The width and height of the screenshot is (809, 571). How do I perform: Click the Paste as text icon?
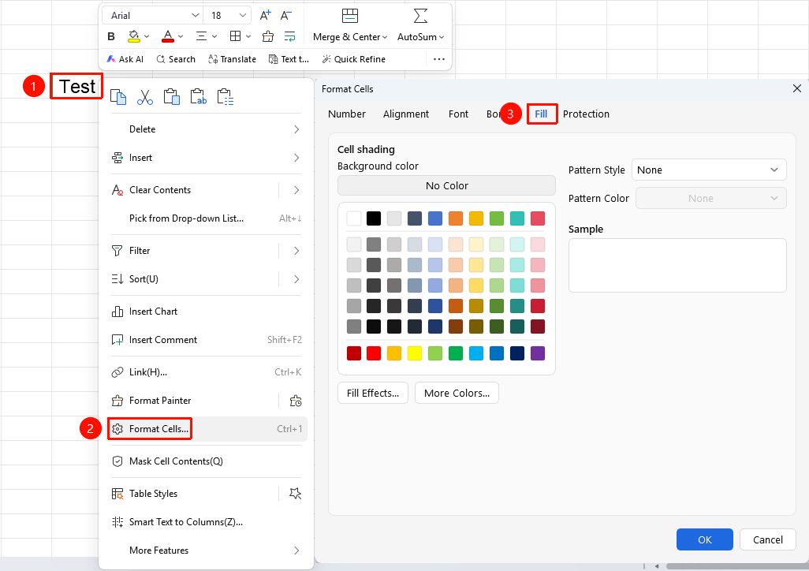[199, 97]
